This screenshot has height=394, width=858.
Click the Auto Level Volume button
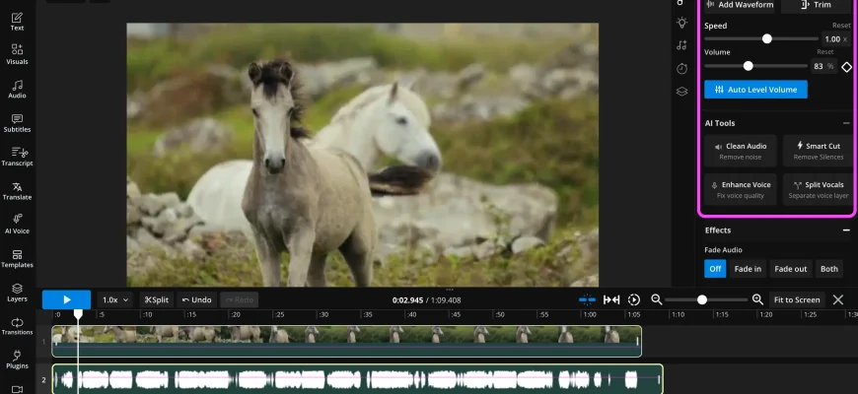pos(755,90)
